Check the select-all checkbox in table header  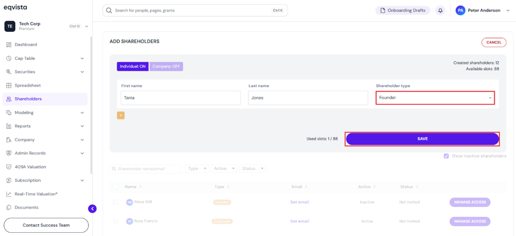[x=115, y=187]
